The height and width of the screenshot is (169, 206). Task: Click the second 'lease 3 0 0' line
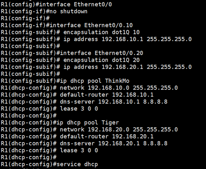tap(49, 150)
